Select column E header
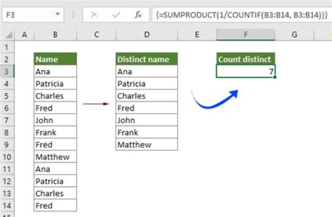332x217 pixels. tap(197, 35)
